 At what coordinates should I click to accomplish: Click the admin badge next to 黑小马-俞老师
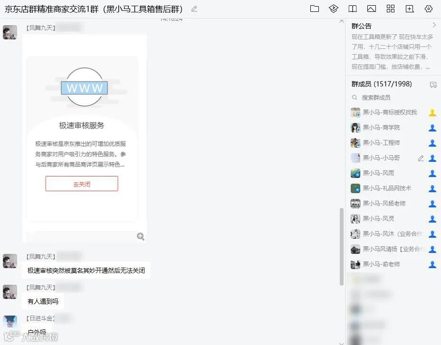(x=432, y=264)
